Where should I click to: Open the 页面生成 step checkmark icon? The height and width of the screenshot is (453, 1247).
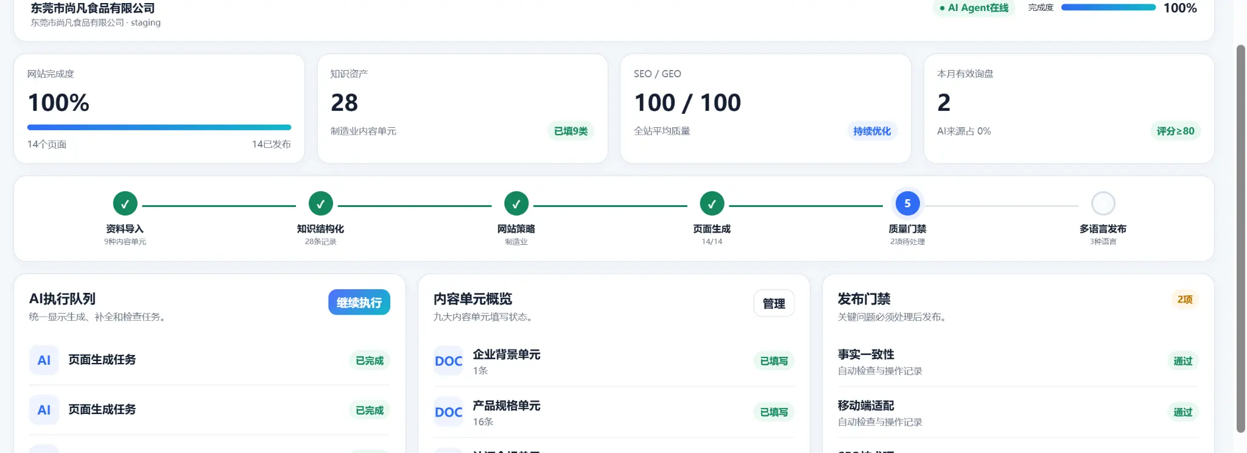pos(712,204)
